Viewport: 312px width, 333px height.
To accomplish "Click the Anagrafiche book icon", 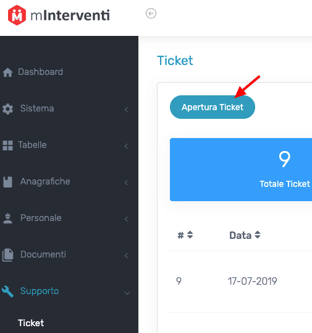I will click(7, 182).
